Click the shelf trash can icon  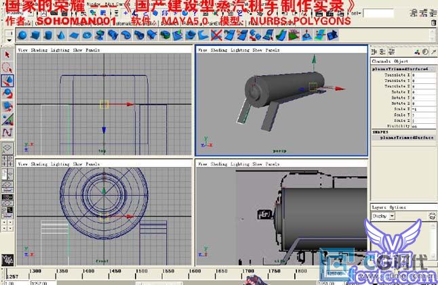(433, 22)
